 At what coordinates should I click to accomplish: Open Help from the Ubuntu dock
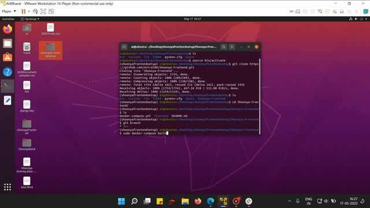(8, 72)
